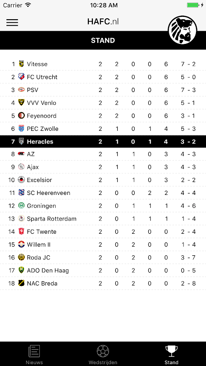Click the PSV club crest
This screenshot has width=206, height=366.
(x=21, y=90)
